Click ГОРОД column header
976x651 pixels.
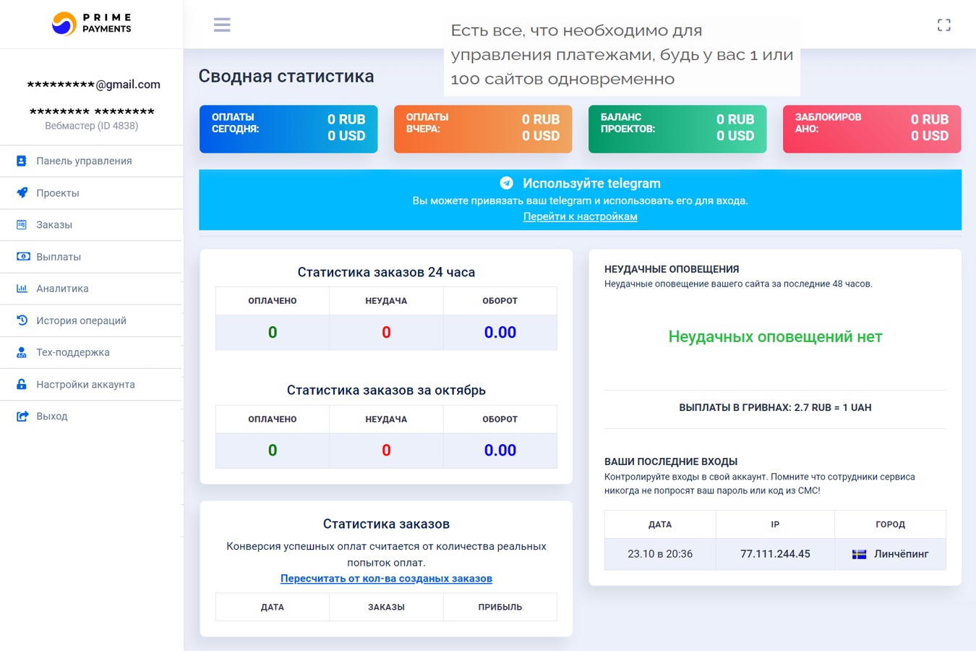click(x=890, y=524)
